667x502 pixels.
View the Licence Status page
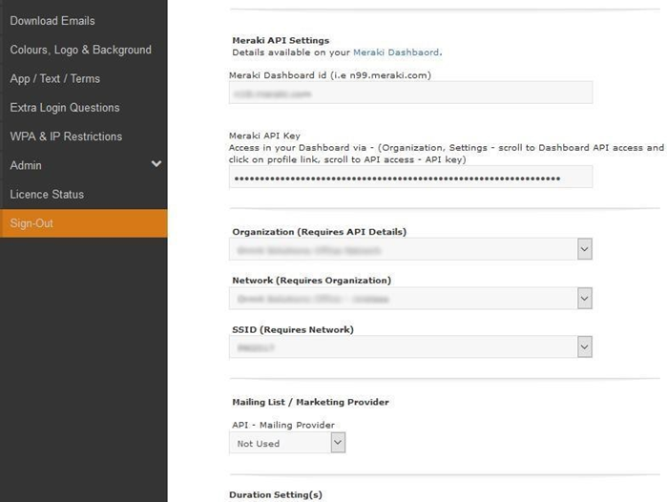tap(47, 194)
